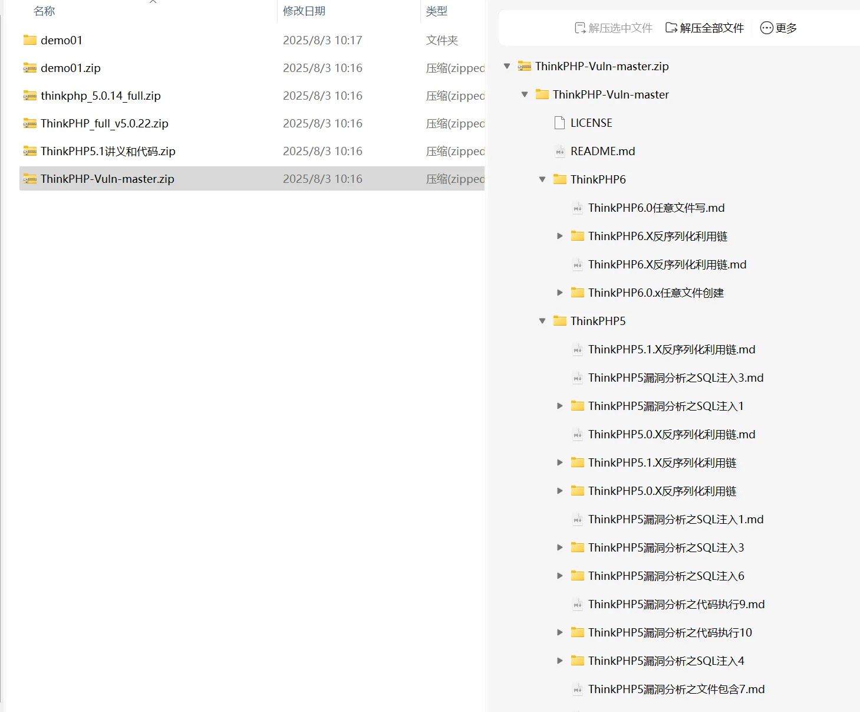The image size is (860, 712).
Task: Click 解压选中文件 extract selected button
Action: coord(613,28)
